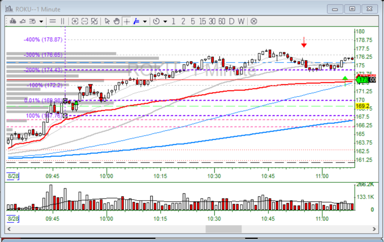Select the bar chart style icon

(x=13, y=22)
